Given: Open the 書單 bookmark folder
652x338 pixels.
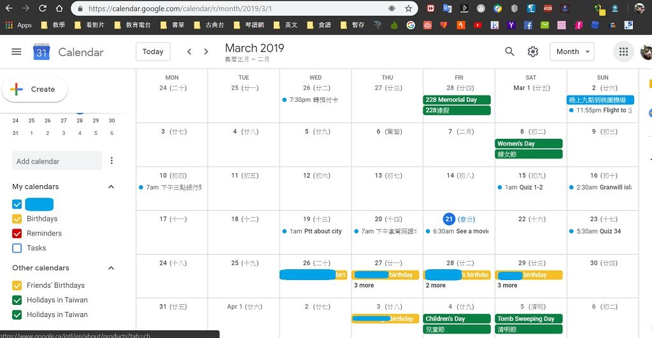Looking at the screenshot, I should (x=172, y=25).
